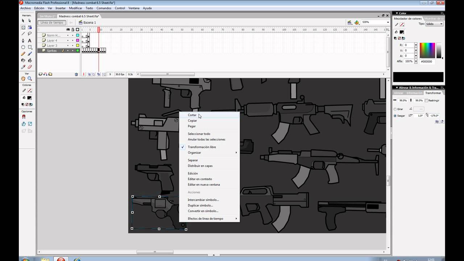Viewport: 464px width, 261px height.
Task: Click the brightness slider bar
Action: [439, 50]
